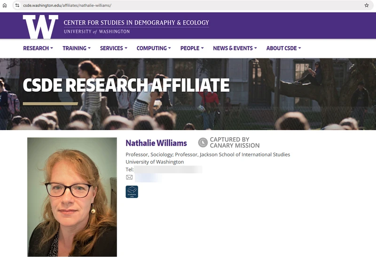The width and height of the screenshot is (376, 257).
Task: Expand the Research menu
Action: pos(38,48)
